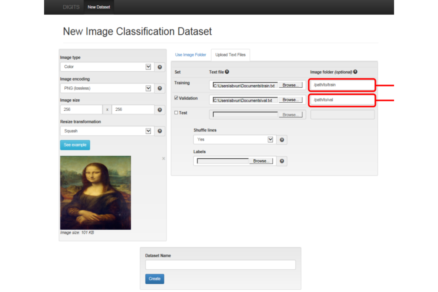Switch to the Use Image Folder tab
The height and width of the screenshot is (292, 438).
tap(190, 55)
